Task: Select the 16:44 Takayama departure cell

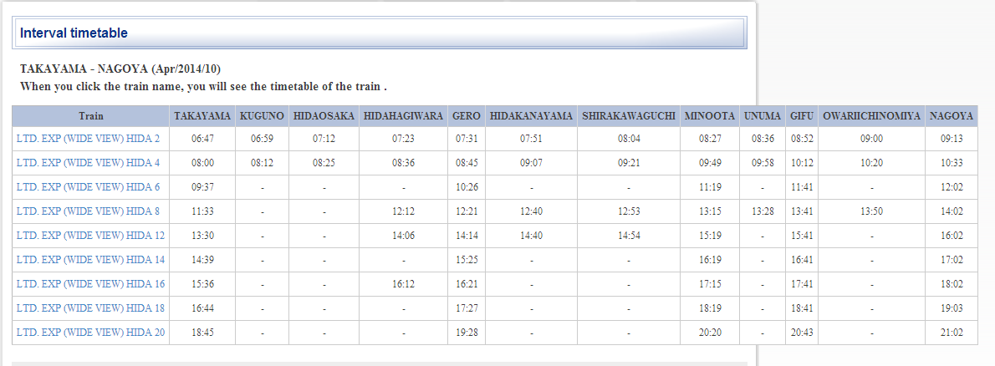Action: click(202, 308)
